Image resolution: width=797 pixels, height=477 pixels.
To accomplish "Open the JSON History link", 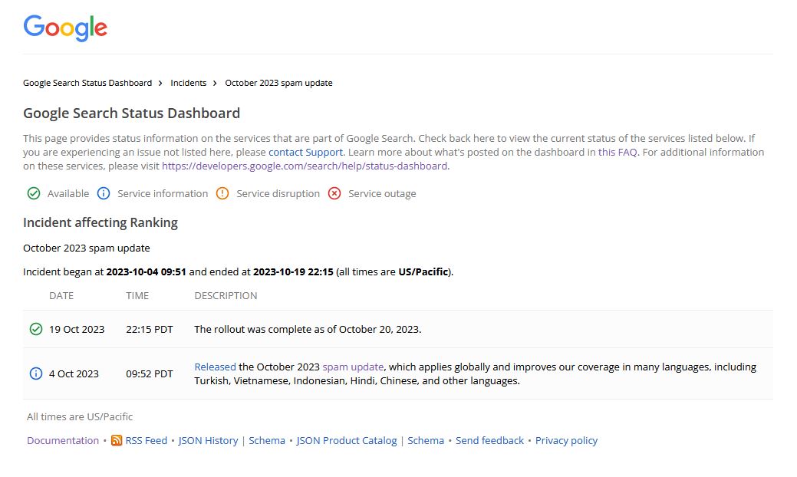I will click(x=208, y=440).
